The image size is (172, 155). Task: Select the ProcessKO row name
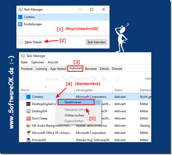tap(39, 140)
